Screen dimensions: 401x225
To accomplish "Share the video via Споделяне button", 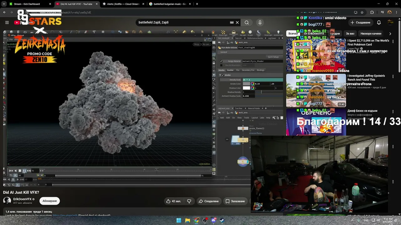I will [x=209, y=201].
